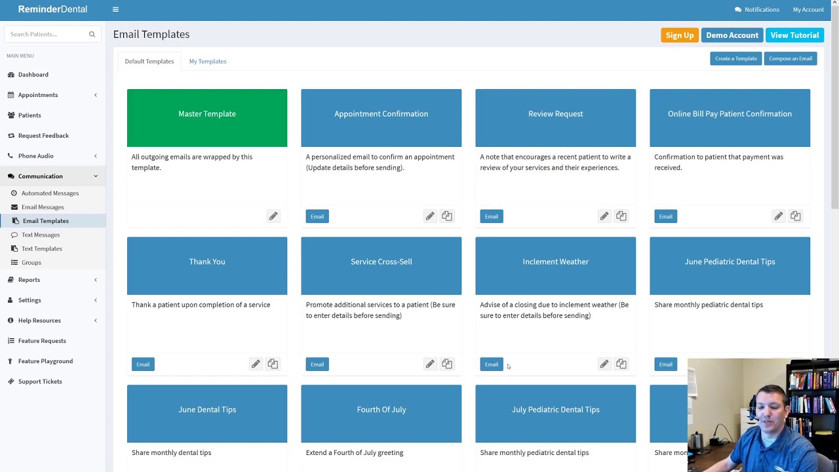Viewport: 839px width, 472px height.
Task: Expand the Settings menu
Action: click(x=52, y=300)
